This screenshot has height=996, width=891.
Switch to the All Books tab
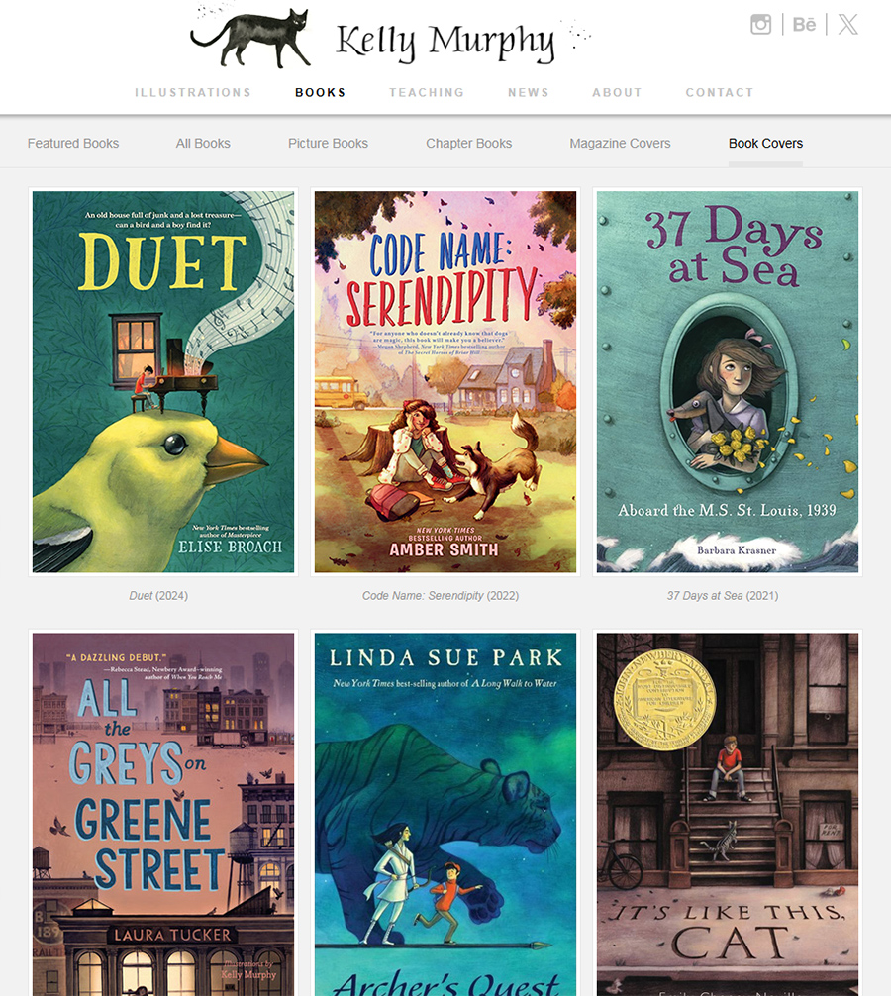pyautogui.click(x=203, y=143)
